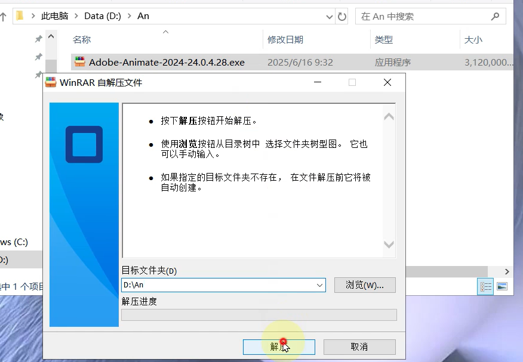Click 此电脑 in the address bar breadcrumb
The height and width of the screenshot is (362, 523).
[55, 16]
